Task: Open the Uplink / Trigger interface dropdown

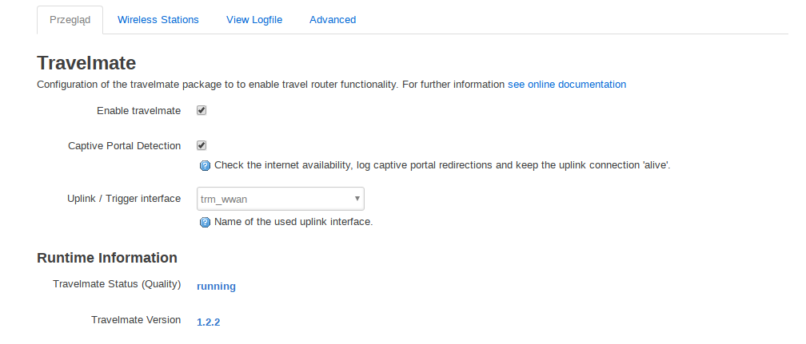Action: (x=281, y=199)
